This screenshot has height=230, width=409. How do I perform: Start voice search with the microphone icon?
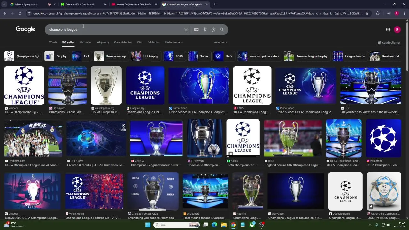(205, 29)
